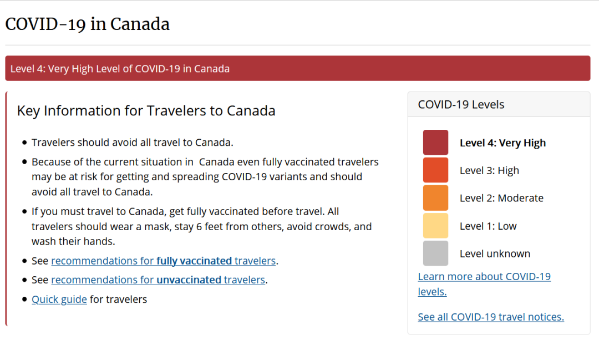Viewport: 599px width, 350px height.
Task: Click the Level unknown label
Action: pyautogui.click(x=495, y=253)
